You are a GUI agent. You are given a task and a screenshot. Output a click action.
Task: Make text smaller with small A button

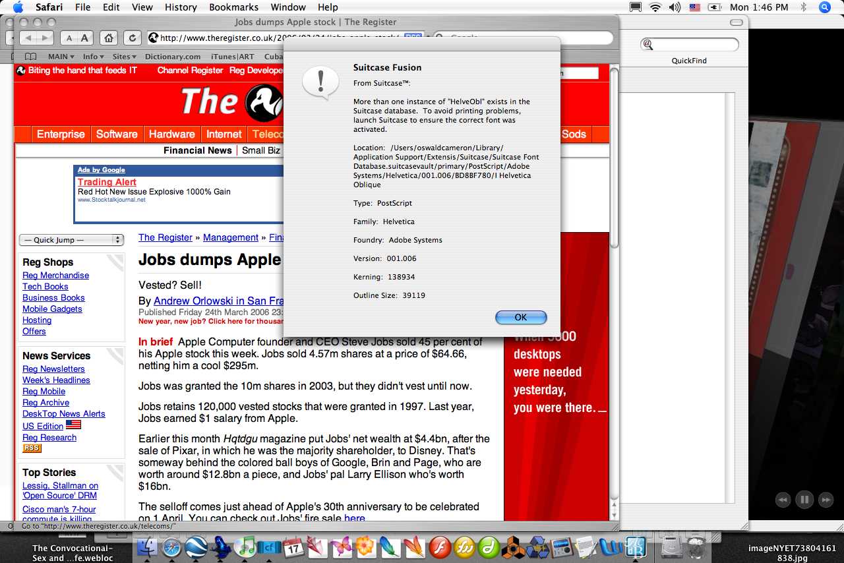coord(69,38)
